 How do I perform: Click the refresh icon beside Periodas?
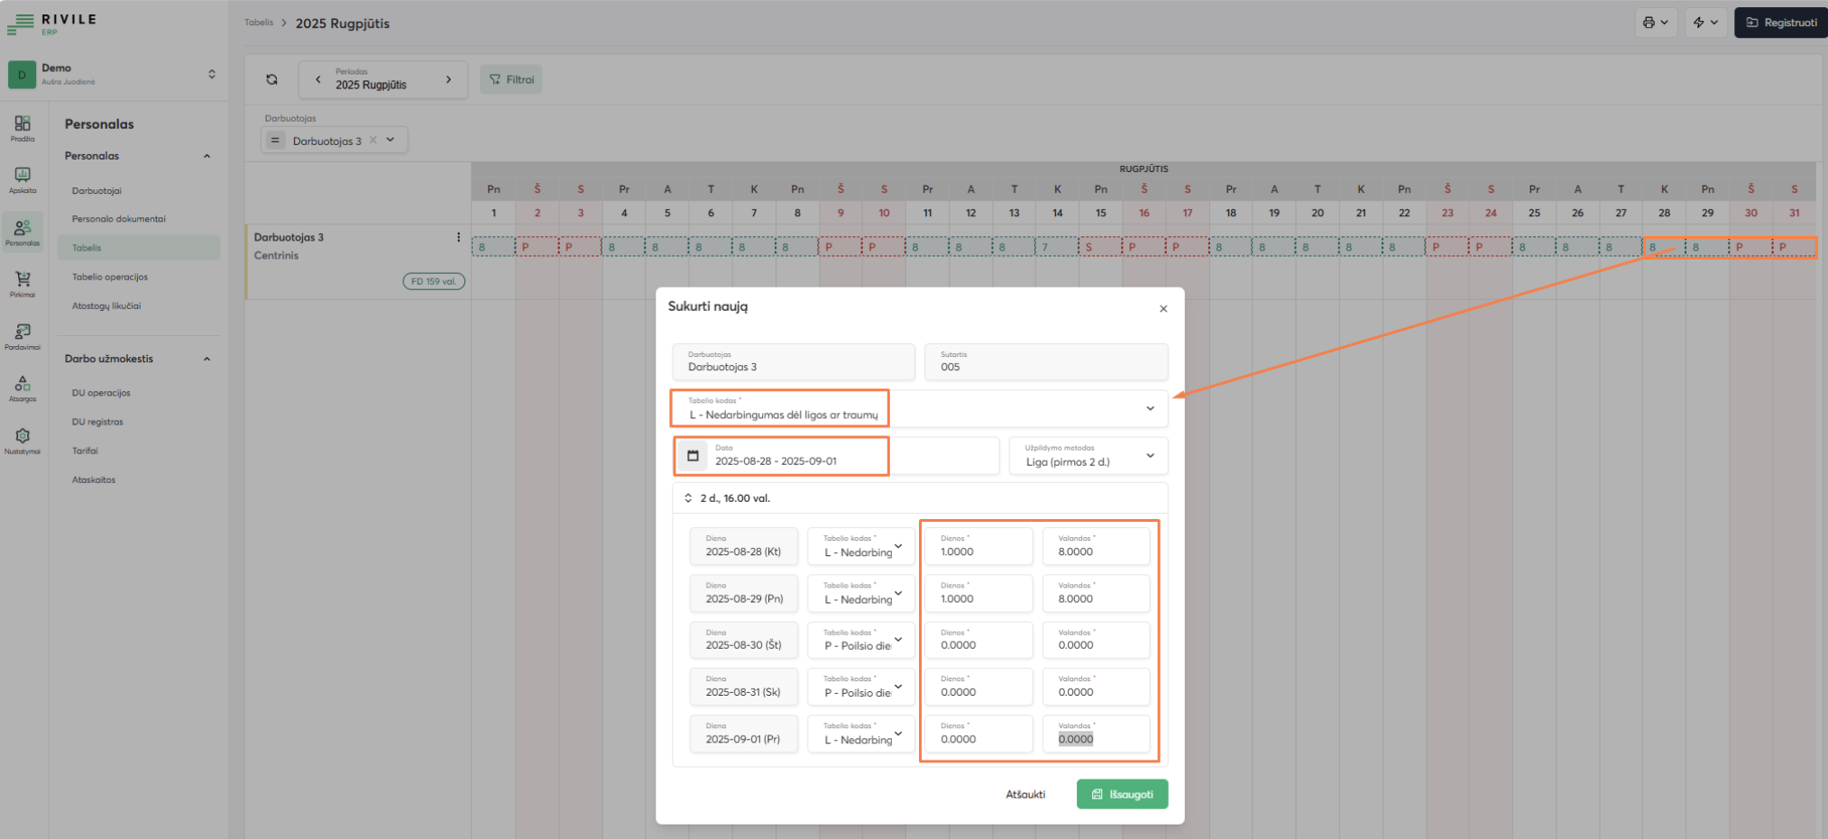point(271,79)
